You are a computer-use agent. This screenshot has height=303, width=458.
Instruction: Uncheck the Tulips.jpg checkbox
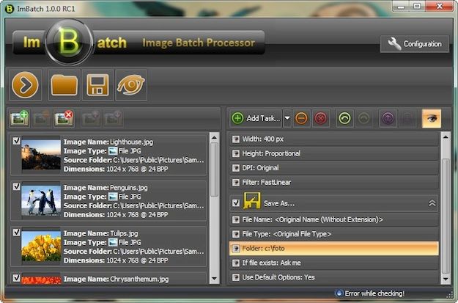17,233
